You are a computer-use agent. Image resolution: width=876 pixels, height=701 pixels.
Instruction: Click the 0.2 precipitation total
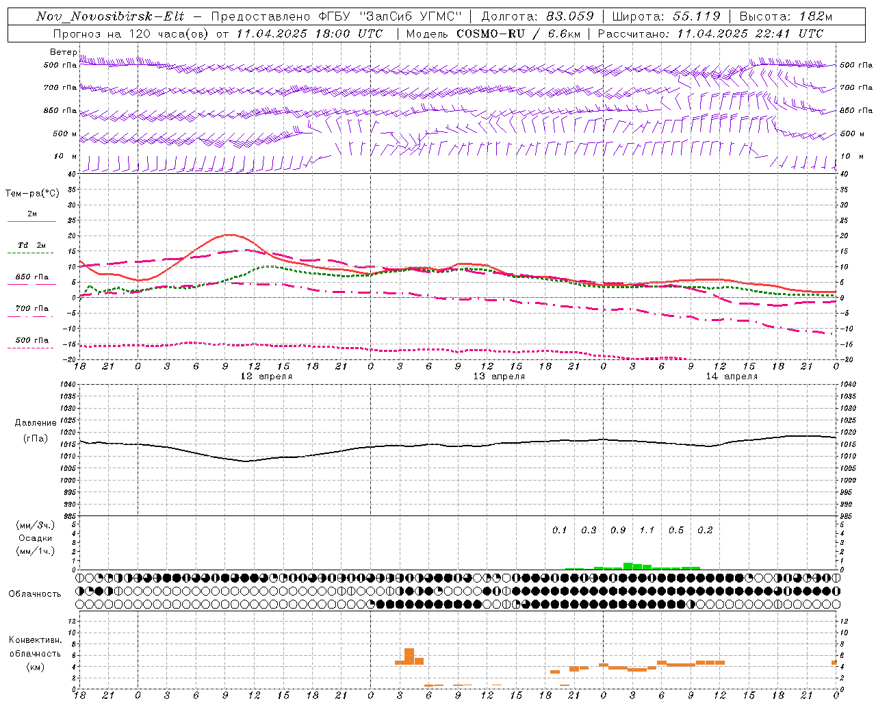(705, 530)
